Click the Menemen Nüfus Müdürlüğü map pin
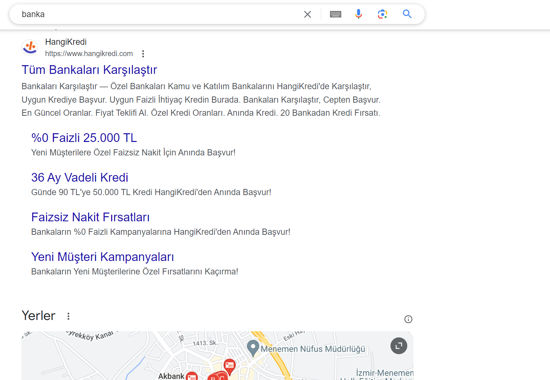The image size is (550, 380). (253, 348)
